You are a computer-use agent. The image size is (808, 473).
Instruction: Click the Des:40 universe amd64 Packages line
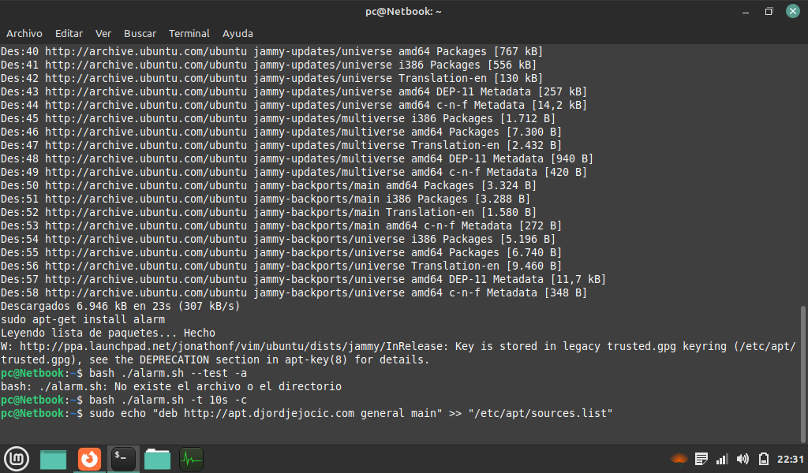271,51
